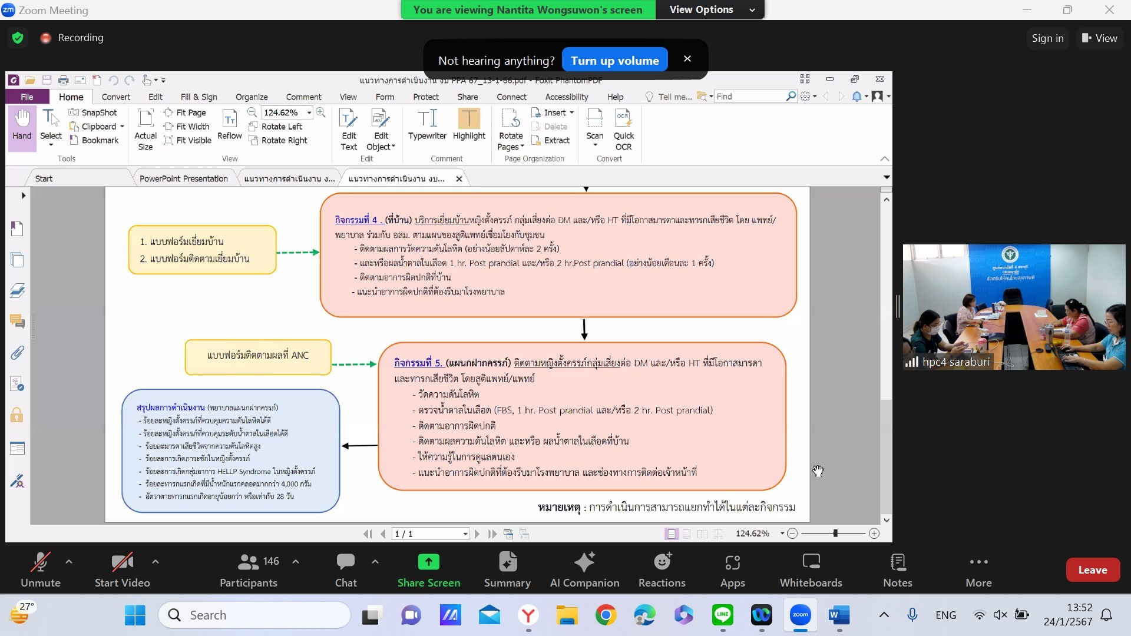1131x636 pixels.
Task: Run Quick OCR
Action: coord(623,130)
